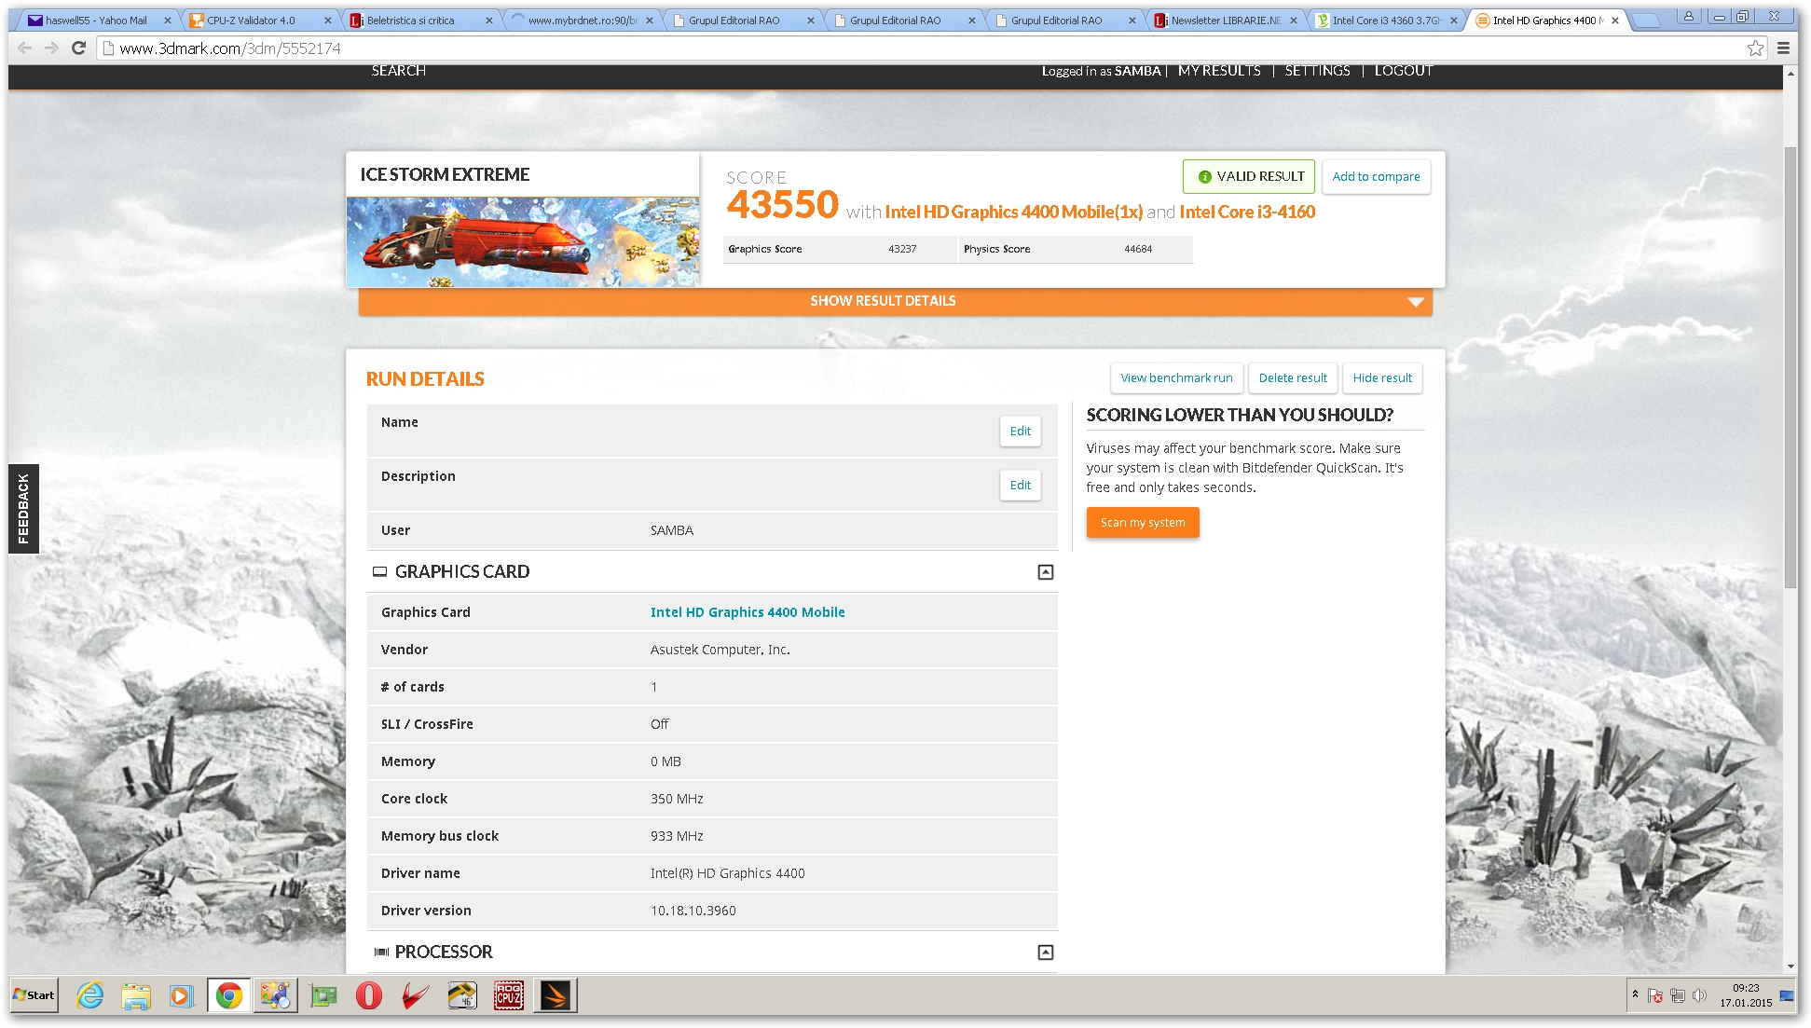1811x1028 pixels.
Task: Click the View benchmark run button
Action: 1176,378
